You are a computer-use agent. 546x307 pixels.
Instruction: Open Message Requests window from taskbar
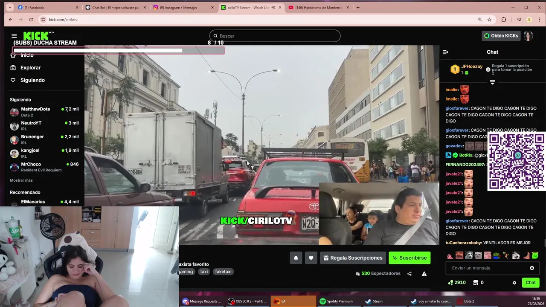click(201, 301)
